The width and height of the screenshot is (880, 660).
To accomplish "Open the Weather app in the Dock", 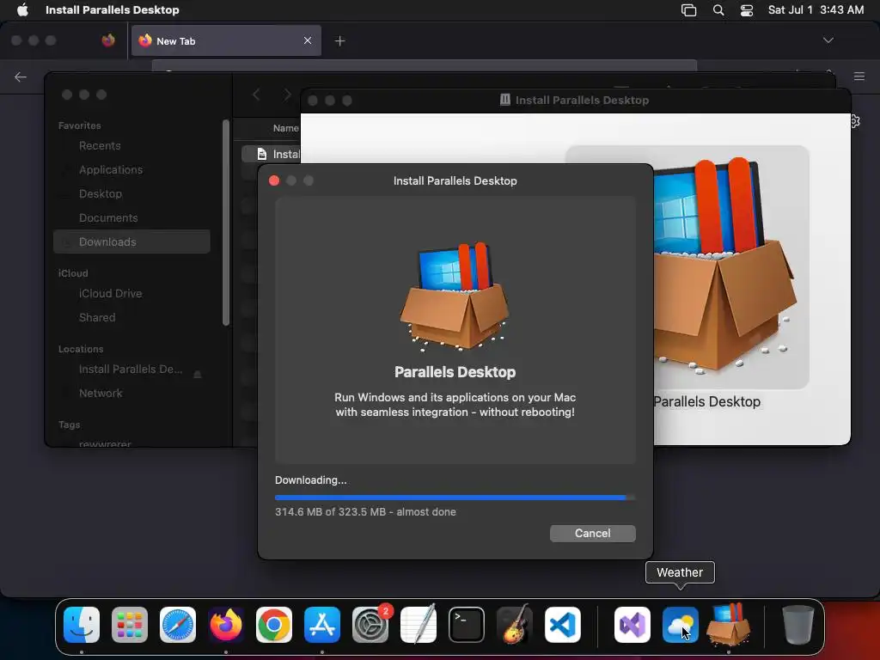I will coord(681,625).
